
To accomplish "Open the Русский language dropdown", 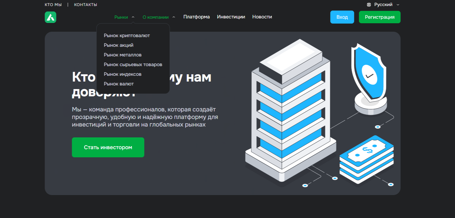I will (x=383, y=5).
